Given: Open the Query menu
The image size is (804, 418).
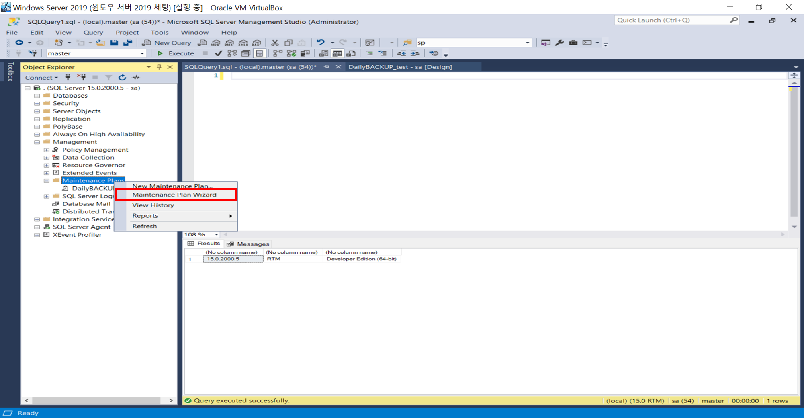Looking at the screenshot, I should (x=93, y=32).
